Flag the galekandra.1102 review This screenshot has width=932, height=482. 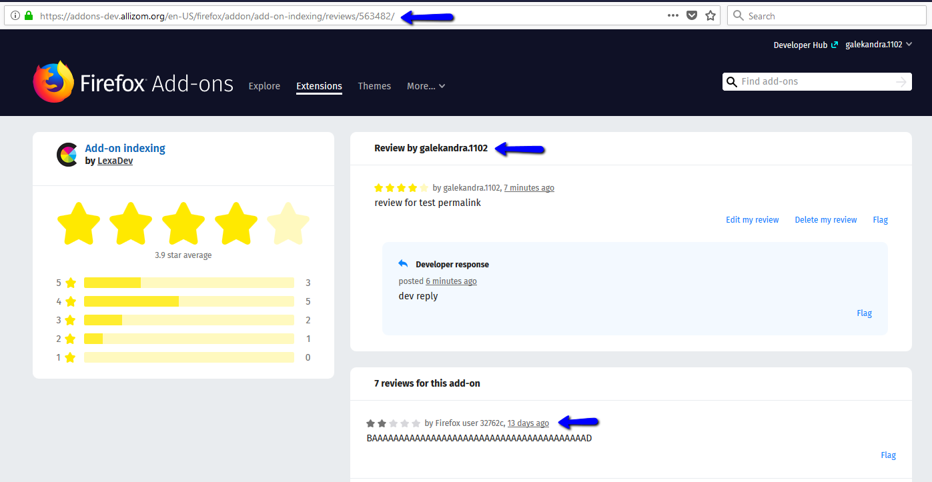[881, 220]
